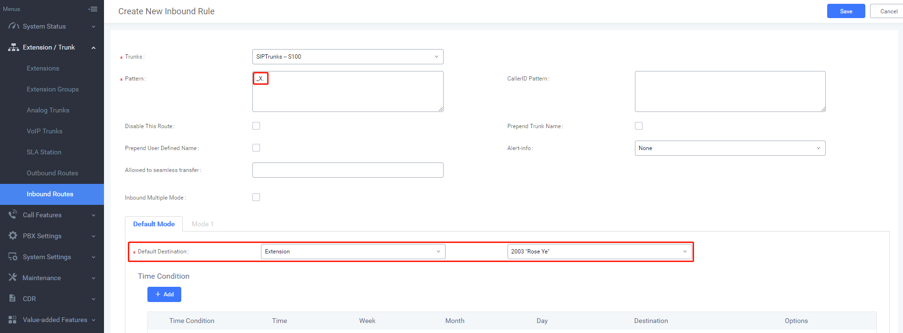Add a new Time Condition
The width and height of the screenshot is (903, 333).
(x=164, y=294)
